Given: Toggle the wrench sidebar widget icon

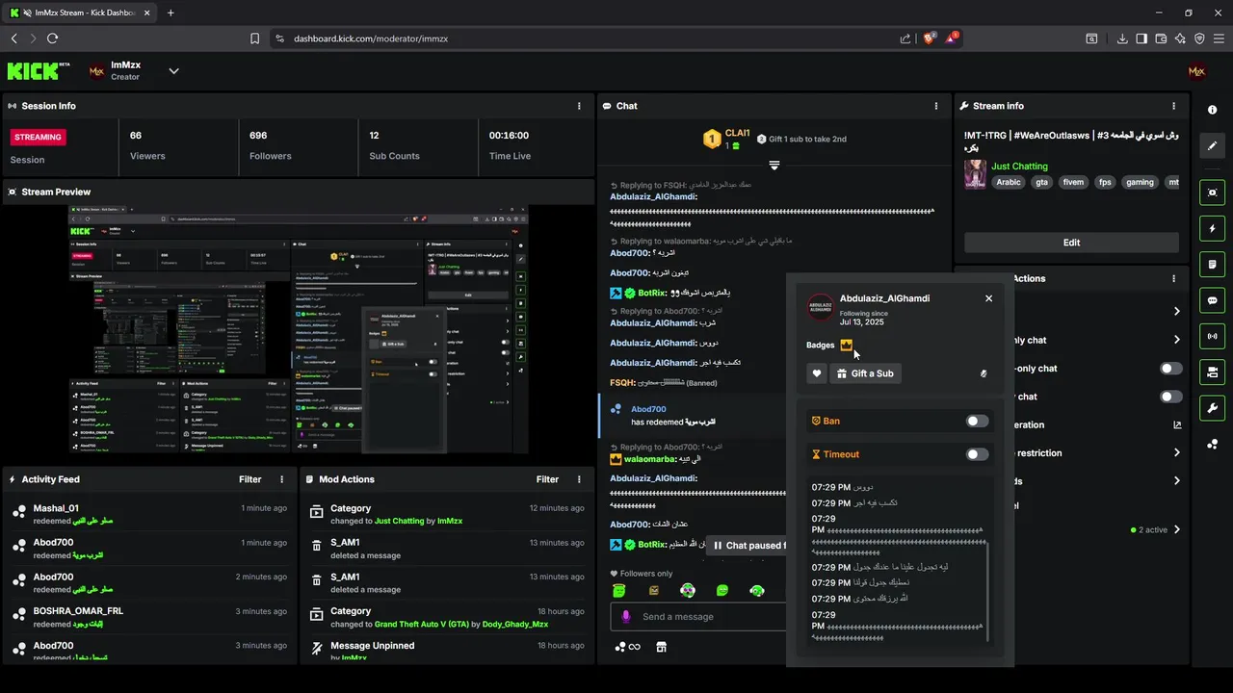Looking at the screenshot, I should pos(1212,407).
